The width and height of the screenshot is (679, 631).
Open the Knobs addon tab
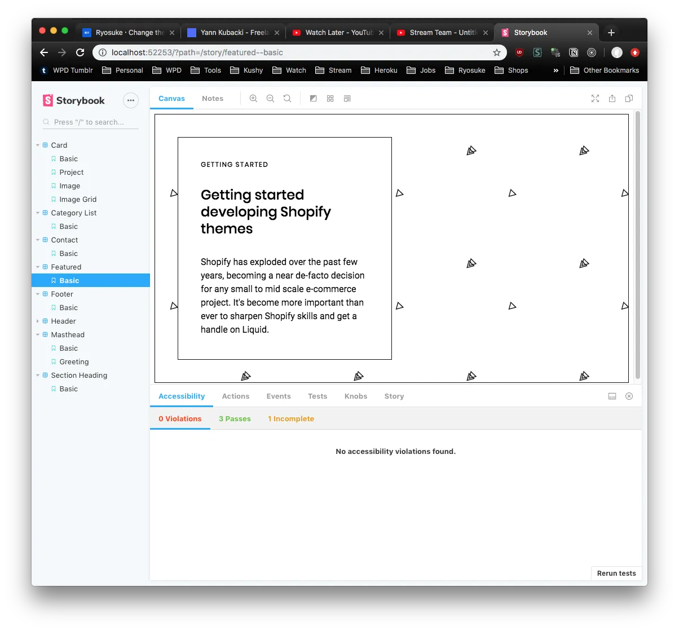(356, 396)
